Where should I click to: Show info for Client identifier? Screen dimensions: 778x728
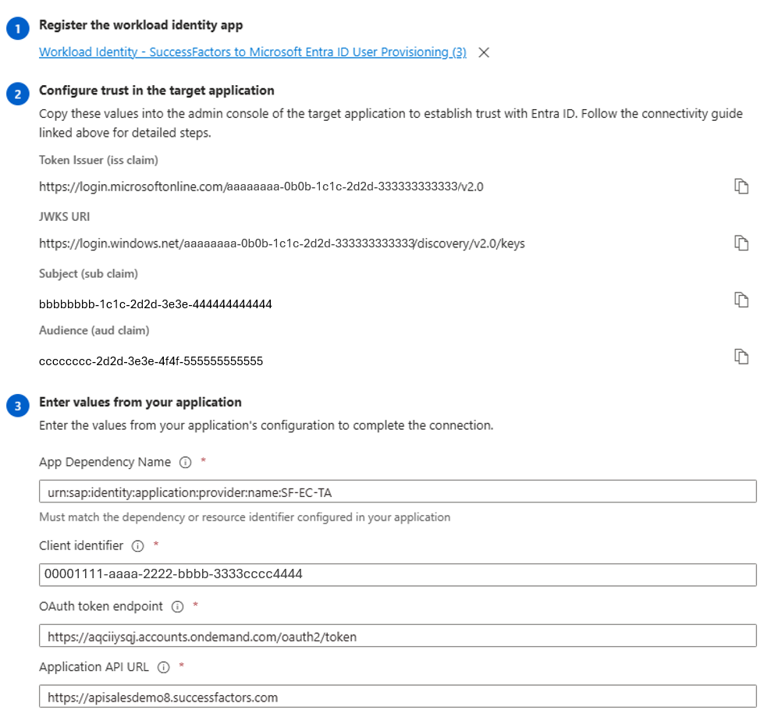point(137,546)
